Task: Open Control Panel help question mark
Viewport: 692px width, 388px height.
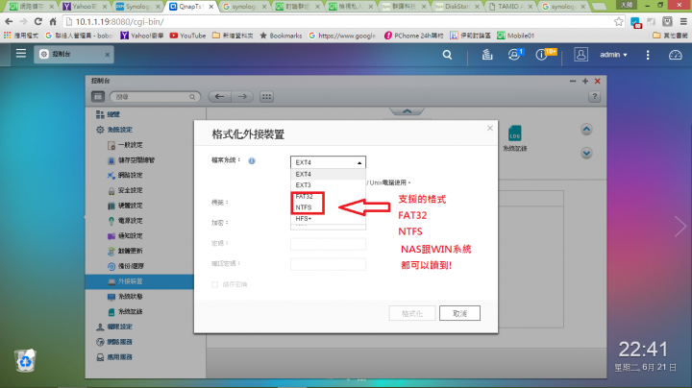Action: (x=595, y=97)
